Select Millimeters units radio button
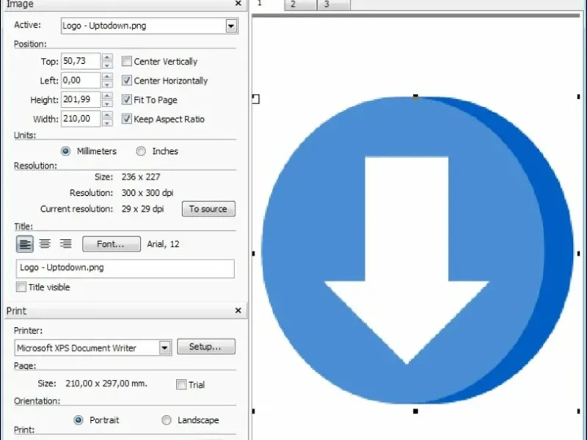 65,151
